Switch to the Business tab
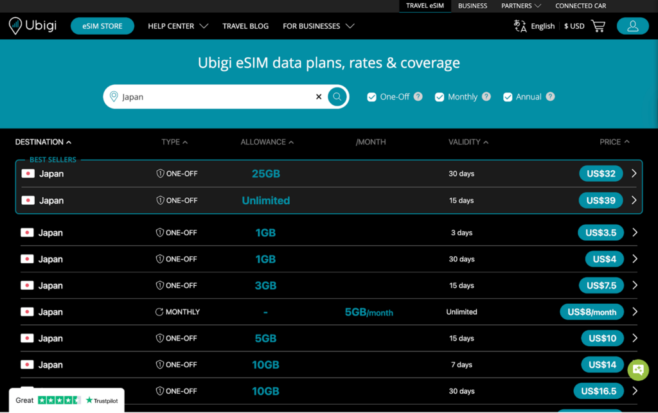 472,6
